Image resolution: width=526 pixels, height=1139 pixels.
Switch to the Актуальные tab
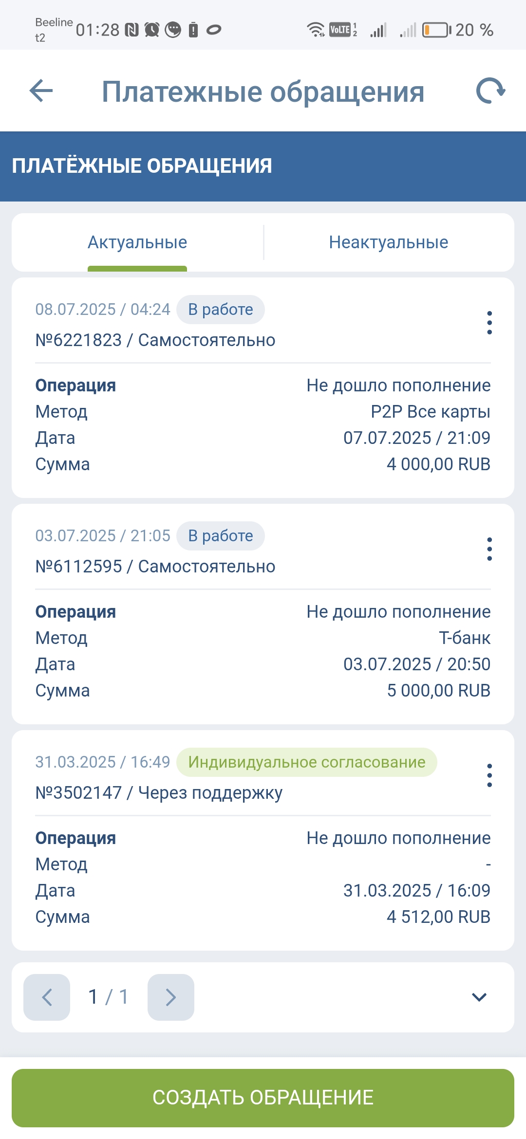click(137, 242)
